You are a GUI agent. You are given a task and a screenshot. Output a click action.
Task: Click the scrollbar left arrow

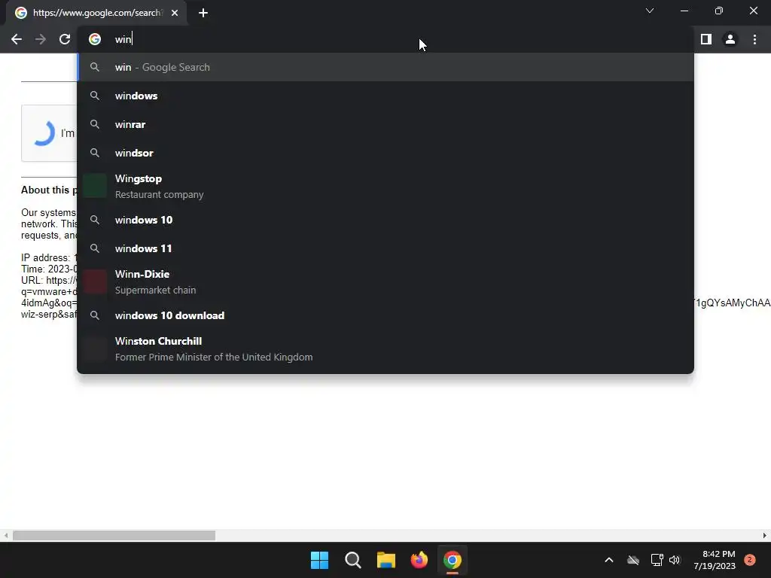click(6, 535)
